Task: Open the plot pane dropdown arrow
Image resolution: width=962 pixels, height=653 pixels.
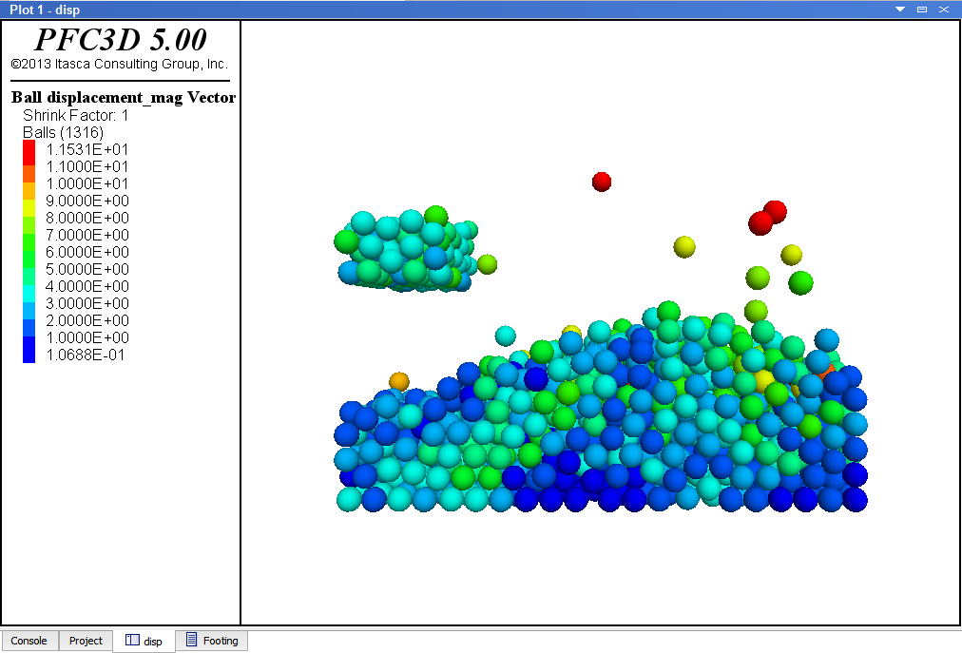Action: tap(900, 9)
